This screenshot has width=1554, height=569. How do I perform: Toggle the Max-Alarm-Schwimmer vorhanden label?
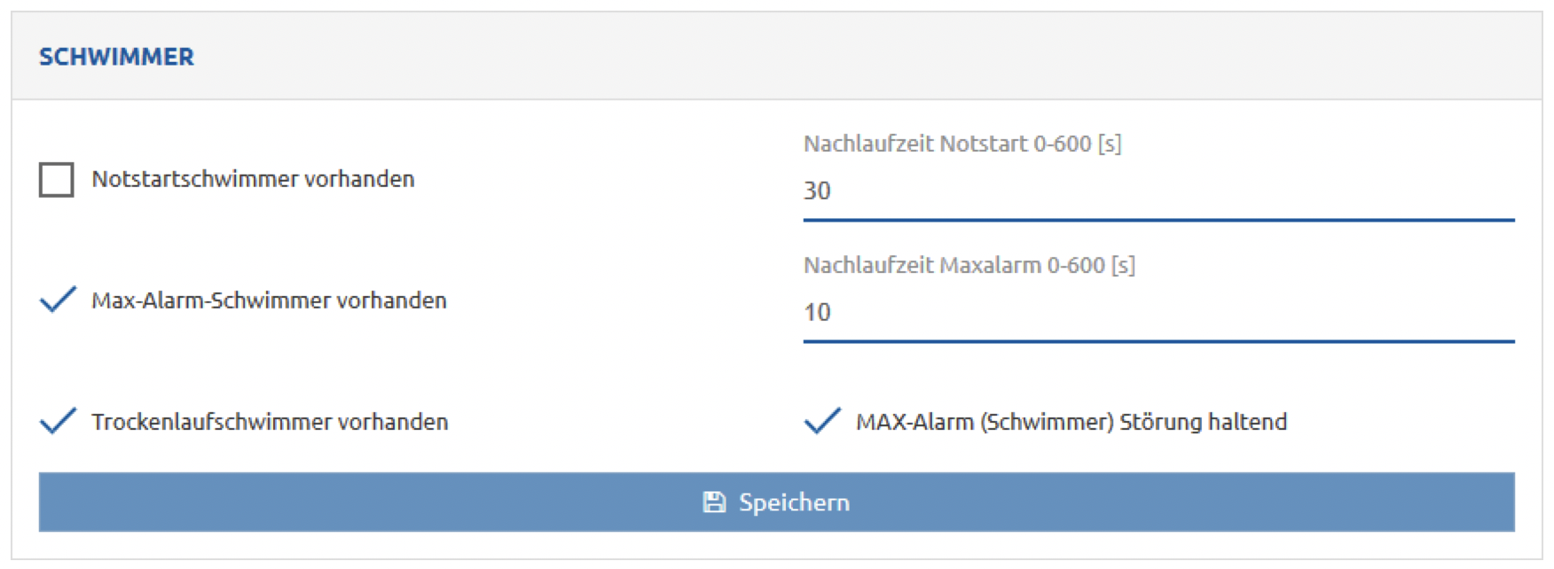(269, 300)
